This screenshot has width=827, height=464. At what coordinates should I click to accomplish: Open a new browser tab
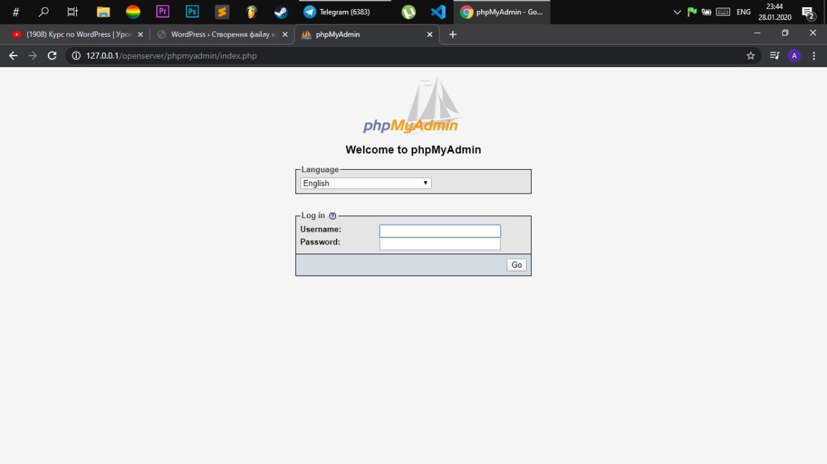pos(452,34)
